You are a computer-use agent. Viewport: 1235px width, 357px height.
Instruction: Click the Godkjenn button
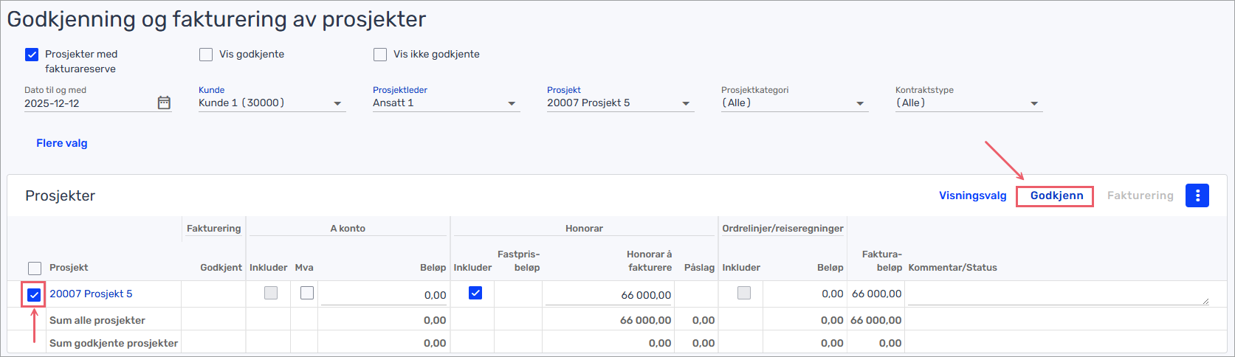click(x=1056, y=195)
